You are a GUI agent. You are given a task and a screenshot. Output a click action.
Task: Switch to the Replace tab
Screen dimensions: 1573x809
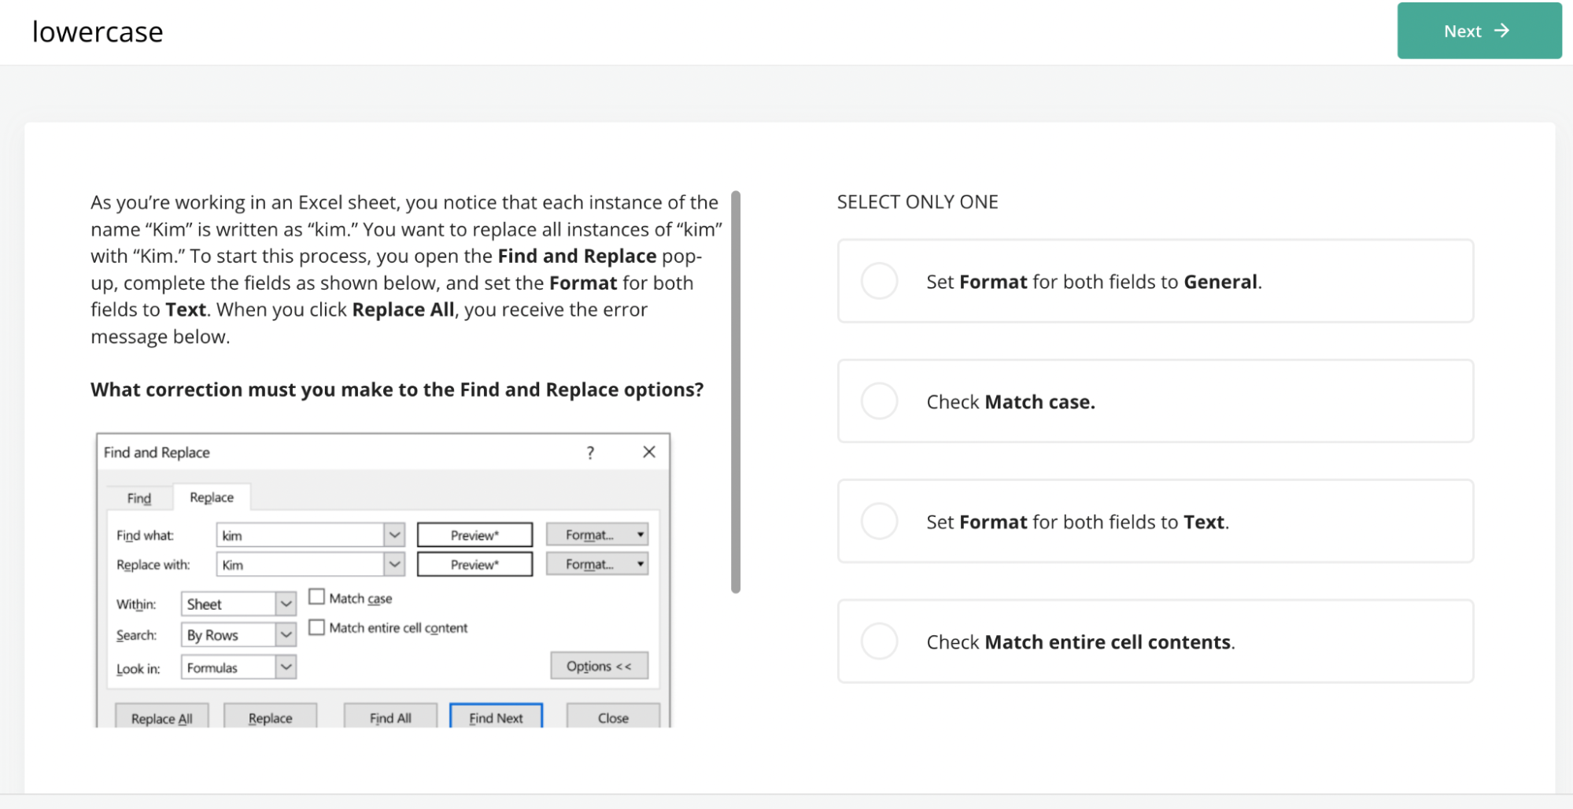point(212,497)
